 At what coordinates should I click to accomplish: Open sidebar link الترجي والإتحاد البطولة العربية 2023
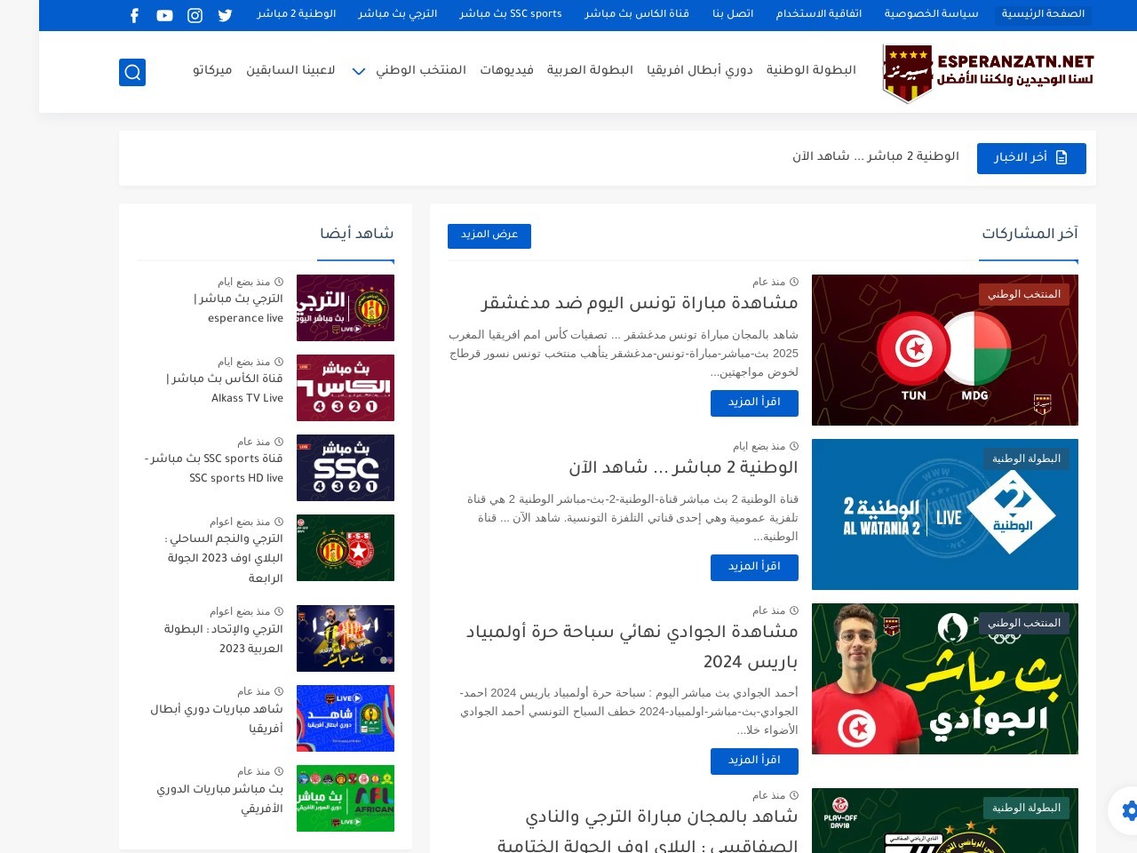(x=223, y=639)
